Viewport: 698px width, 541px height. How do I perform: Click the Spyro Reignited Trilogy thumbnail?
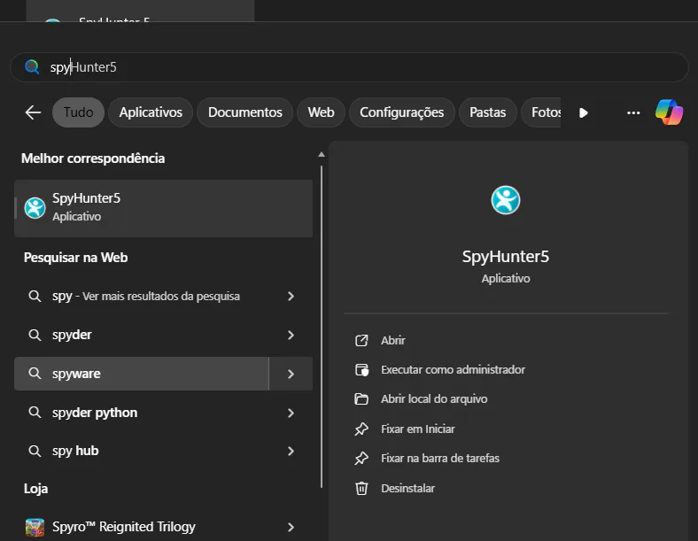[35, 527]
